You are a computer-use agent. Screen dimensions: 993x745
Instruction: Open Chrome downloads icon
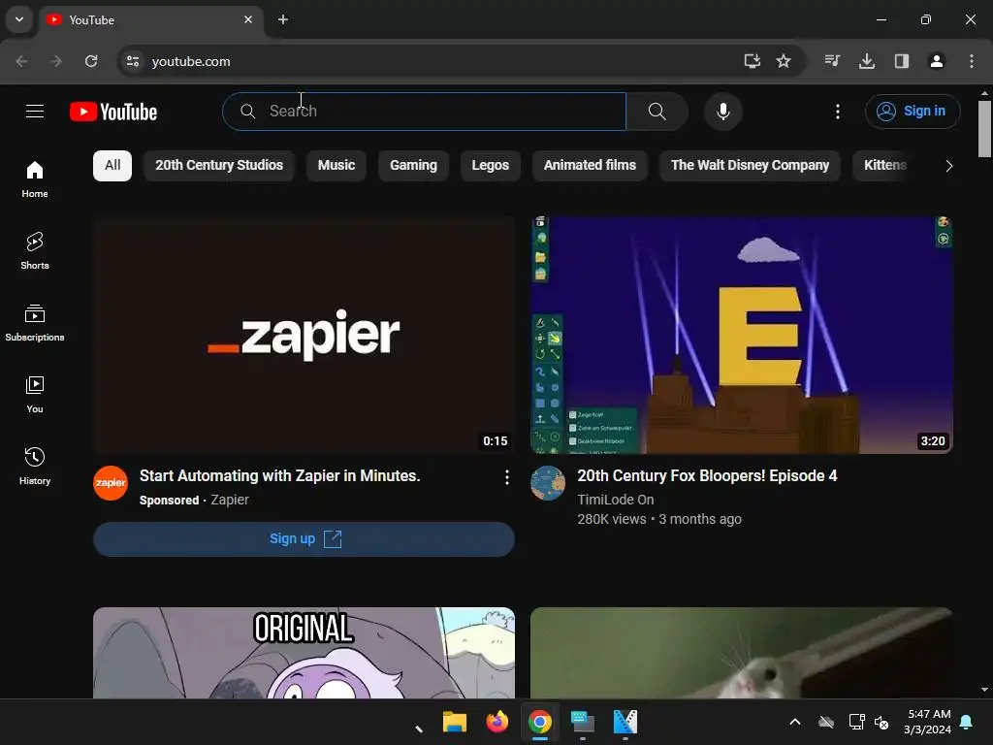point(867,61)
